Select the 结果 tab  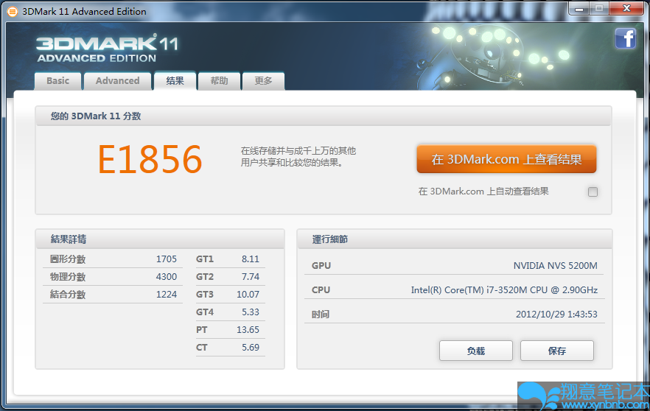click(x=175, y=80)
